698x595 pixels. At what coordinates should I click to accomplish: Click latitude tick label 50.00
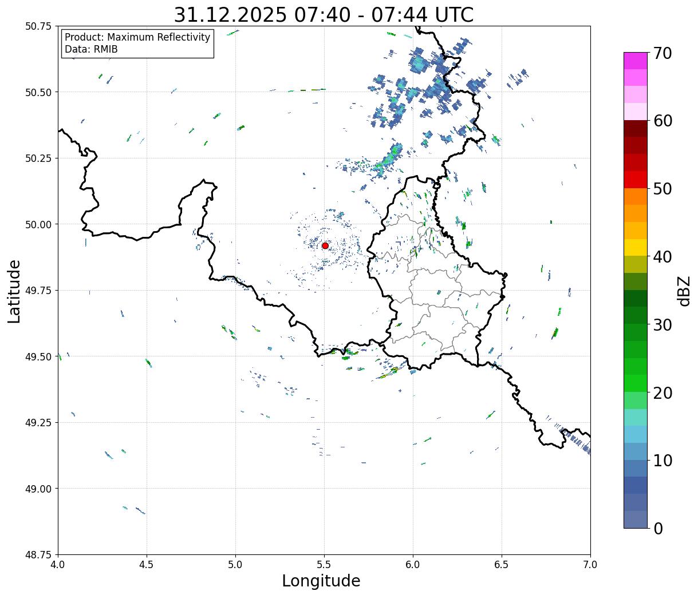[x=39, y=224]
